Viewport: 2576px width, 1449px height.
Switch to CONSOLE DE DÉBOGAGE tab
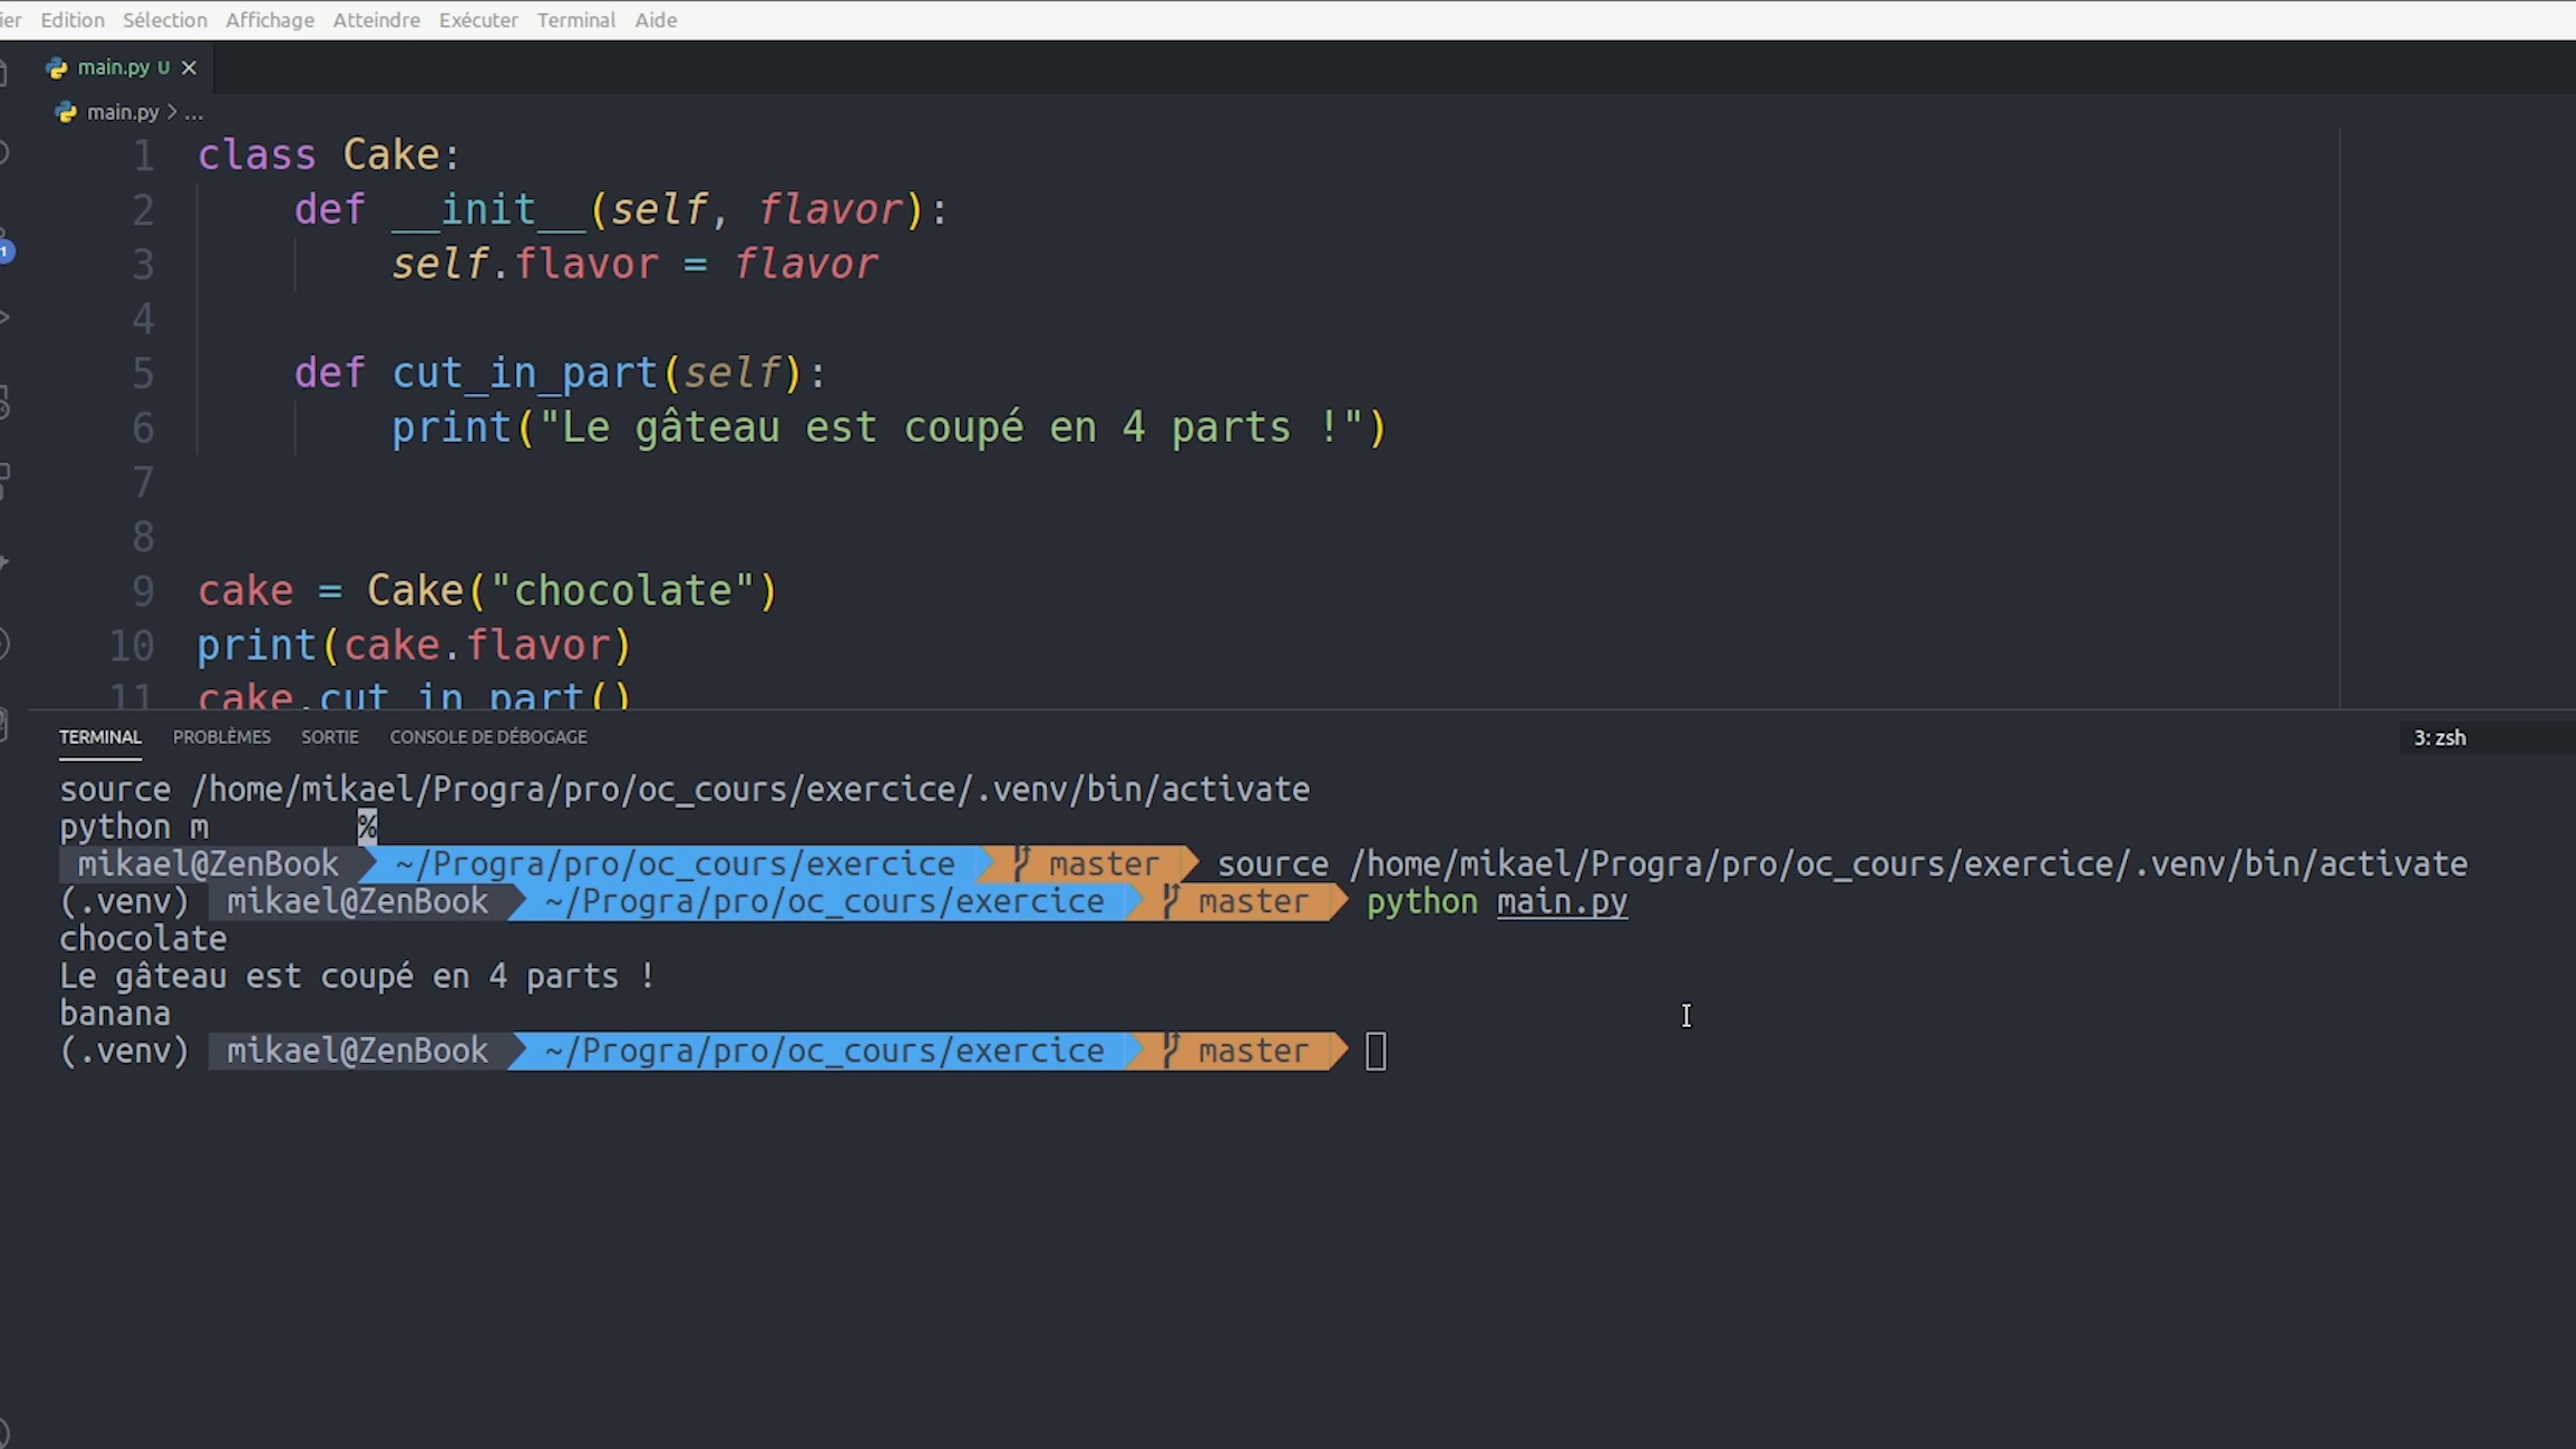pos(488,737)
